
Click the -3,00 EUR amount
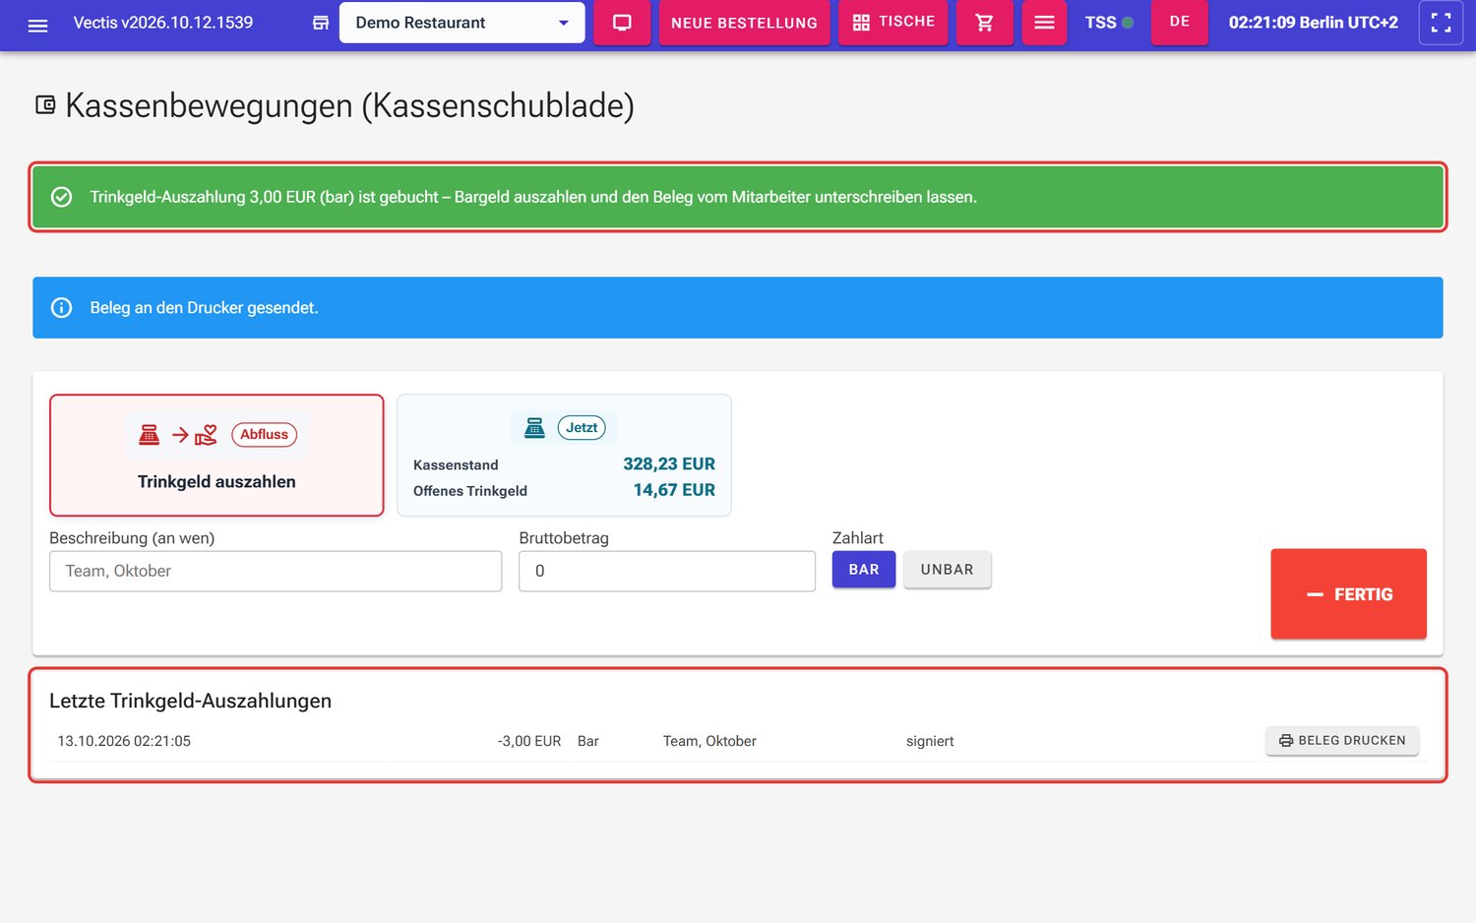529,741
